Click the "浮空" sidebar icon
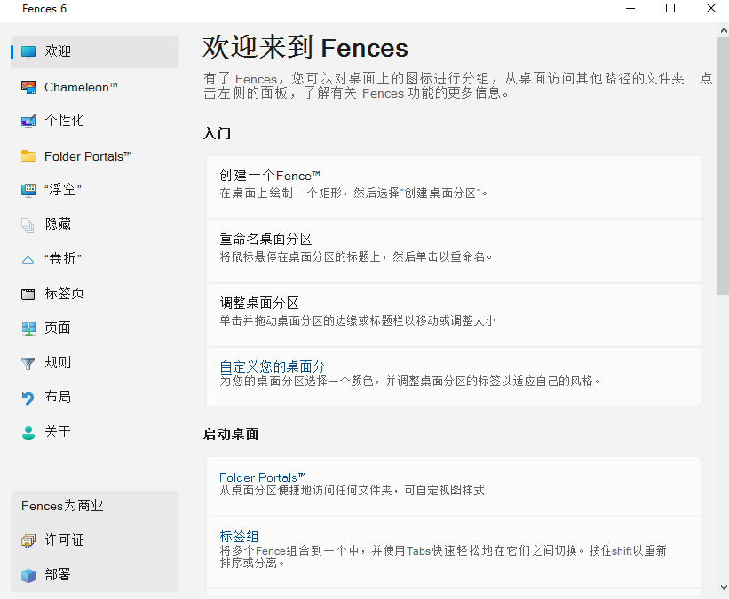729x599 pixels. pyautogui.click(x=28, y=190)
